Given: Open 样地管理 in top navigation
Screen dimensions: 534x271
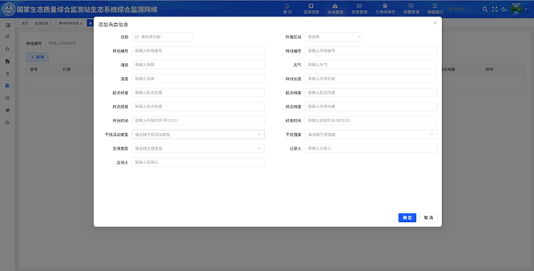Looking at the screenshot, I should point(335,9).
